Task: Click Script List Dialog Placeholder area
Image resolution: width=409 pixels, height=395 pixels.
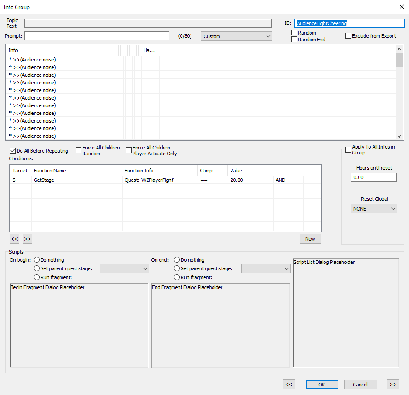Action: point(346,313)
